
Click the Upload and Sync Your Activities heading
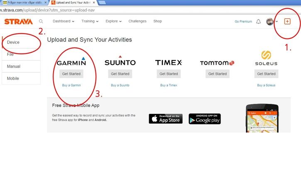tap(89, 40)
